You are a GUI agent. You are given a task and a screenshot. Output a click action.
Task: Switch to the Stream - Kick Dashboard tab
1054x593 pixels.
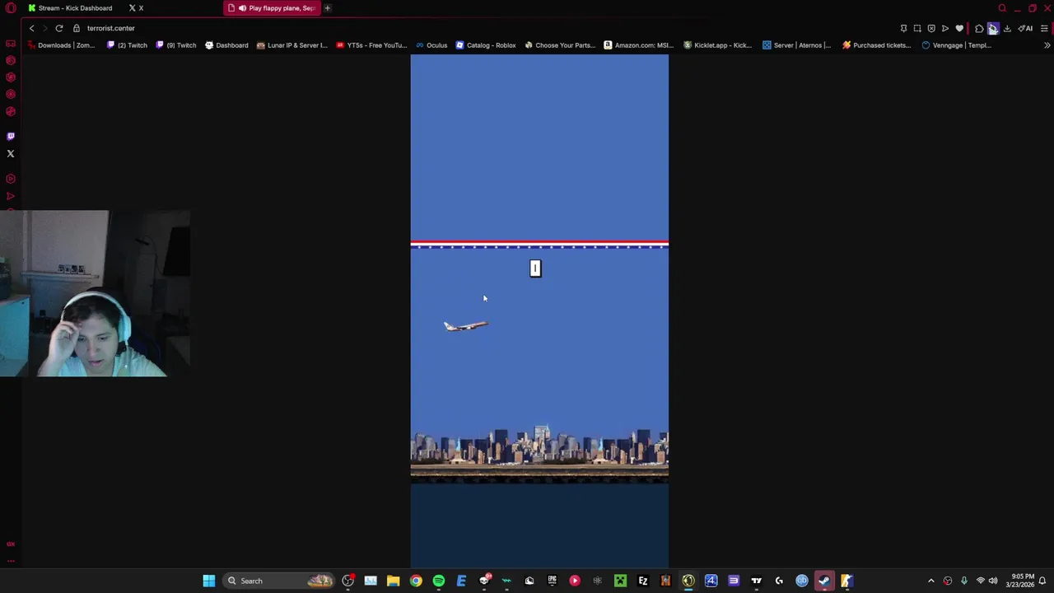click(x=71, y=8)
